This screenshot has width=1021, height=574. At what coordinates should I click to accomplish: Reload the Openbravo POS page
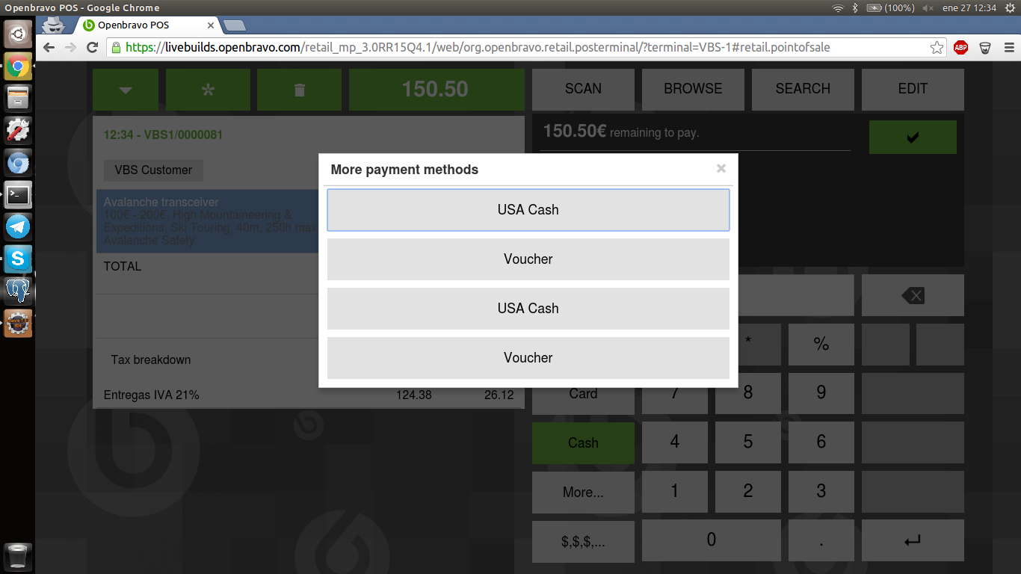point(93,48)
